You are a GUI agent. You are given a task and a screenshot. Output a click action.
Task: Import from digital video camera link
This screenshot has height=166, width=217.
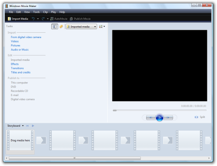(x=26, y=37)
